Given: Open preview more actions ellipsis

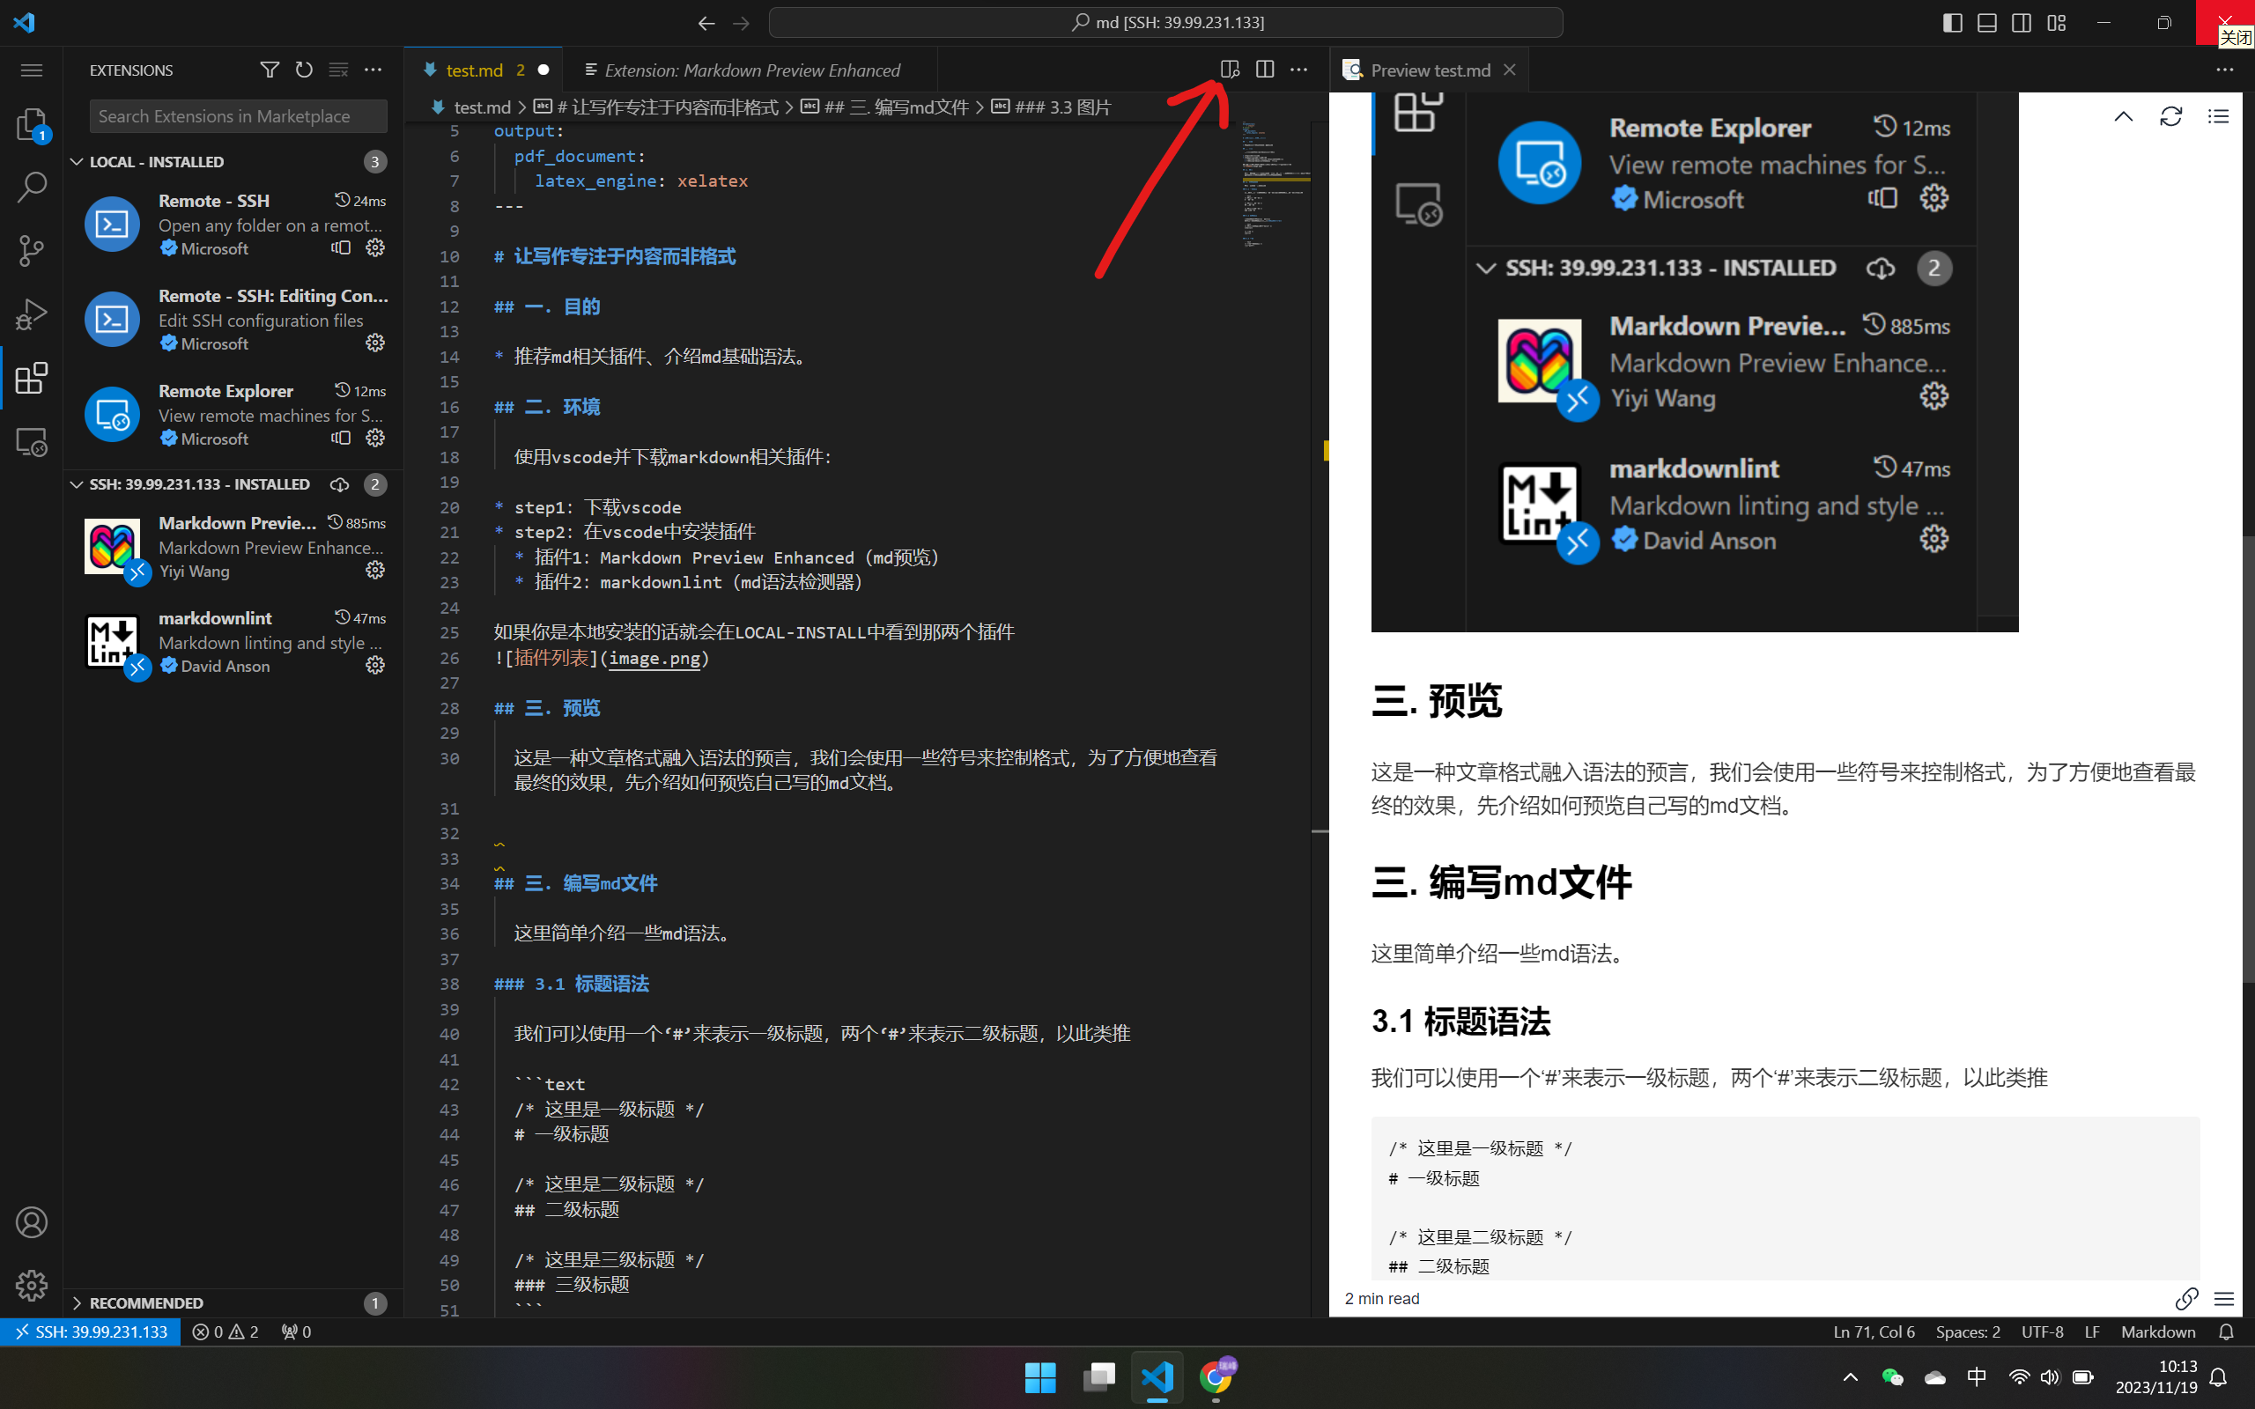Looking at the screenshot, I should (2225, 70).
